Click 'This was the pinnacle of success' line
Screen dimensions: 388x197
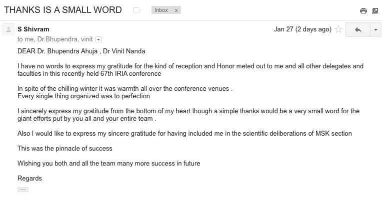pyautogui.click(x=65, y=148)
